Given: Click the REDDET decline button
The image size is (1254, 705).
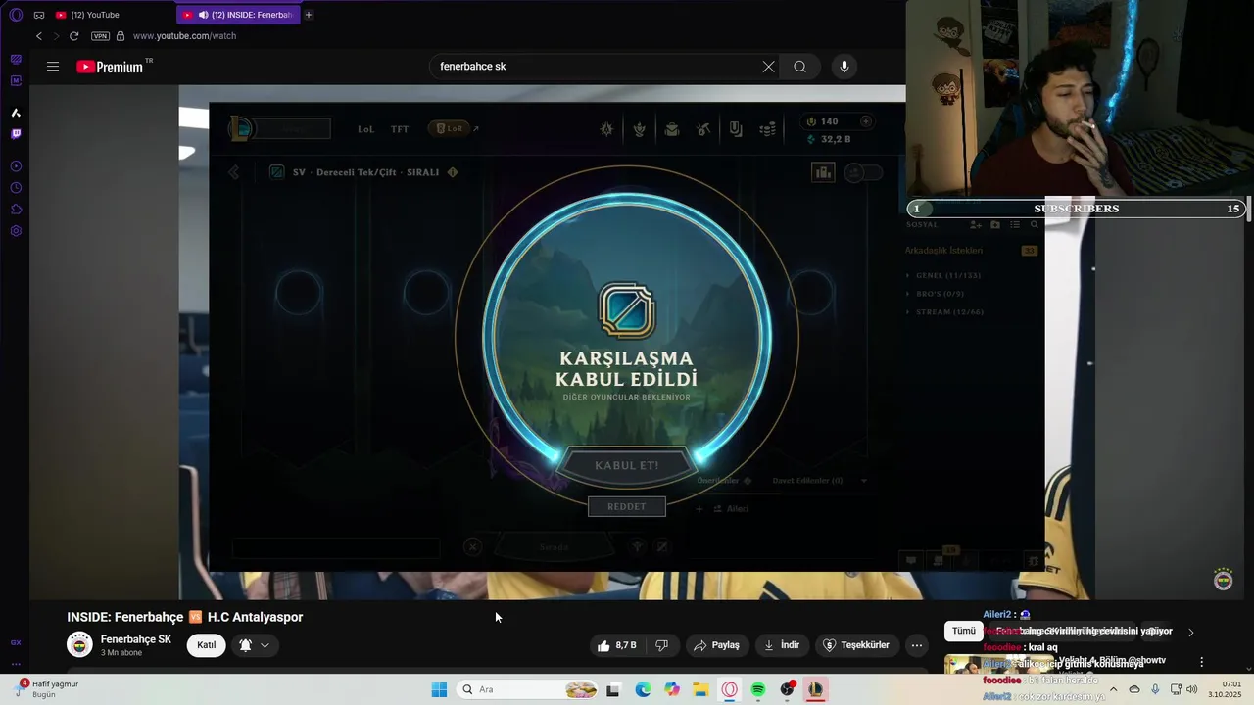Looking at the screenshot, I should 627,506.
